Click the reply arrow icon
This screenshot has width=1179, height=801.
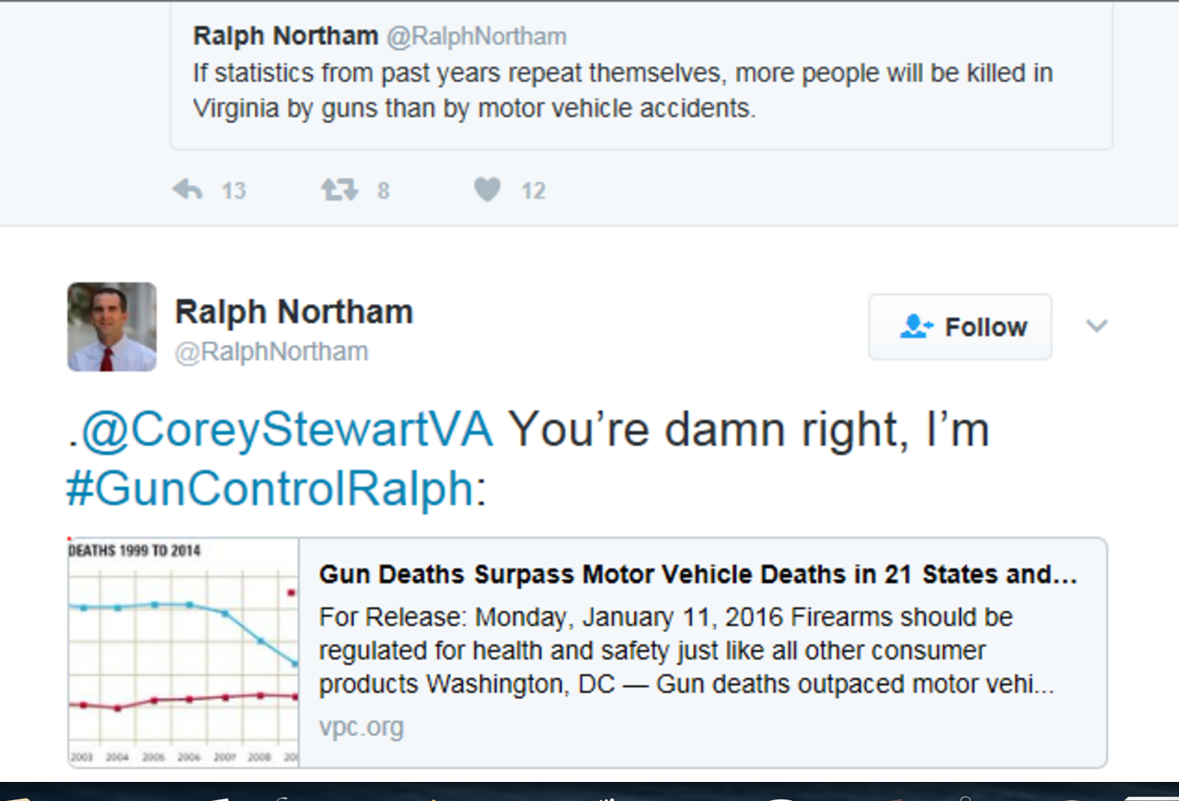point(187,189)
